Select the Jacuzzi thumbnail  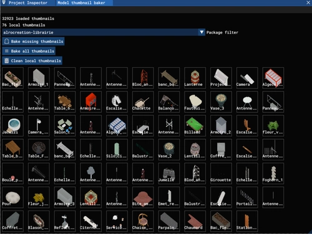tap(12, 126)
